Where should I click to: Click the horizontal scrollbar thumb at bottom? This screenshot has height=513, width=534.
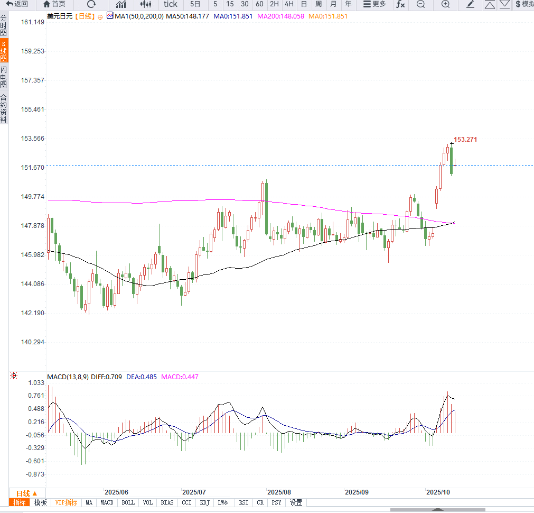[438, 510]
